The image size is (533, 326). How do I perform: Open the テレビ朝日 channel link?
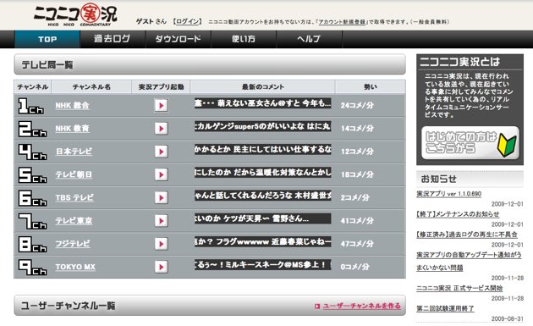(x=74, y=174)
